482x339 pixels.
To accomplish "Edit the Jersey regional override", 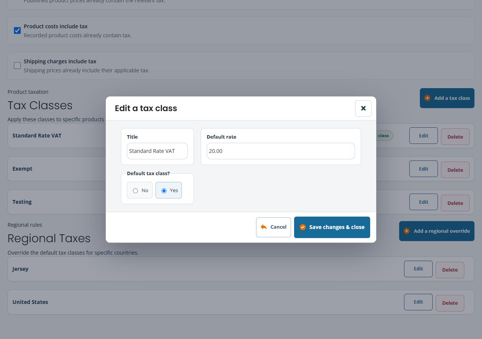I will [418, 269].
